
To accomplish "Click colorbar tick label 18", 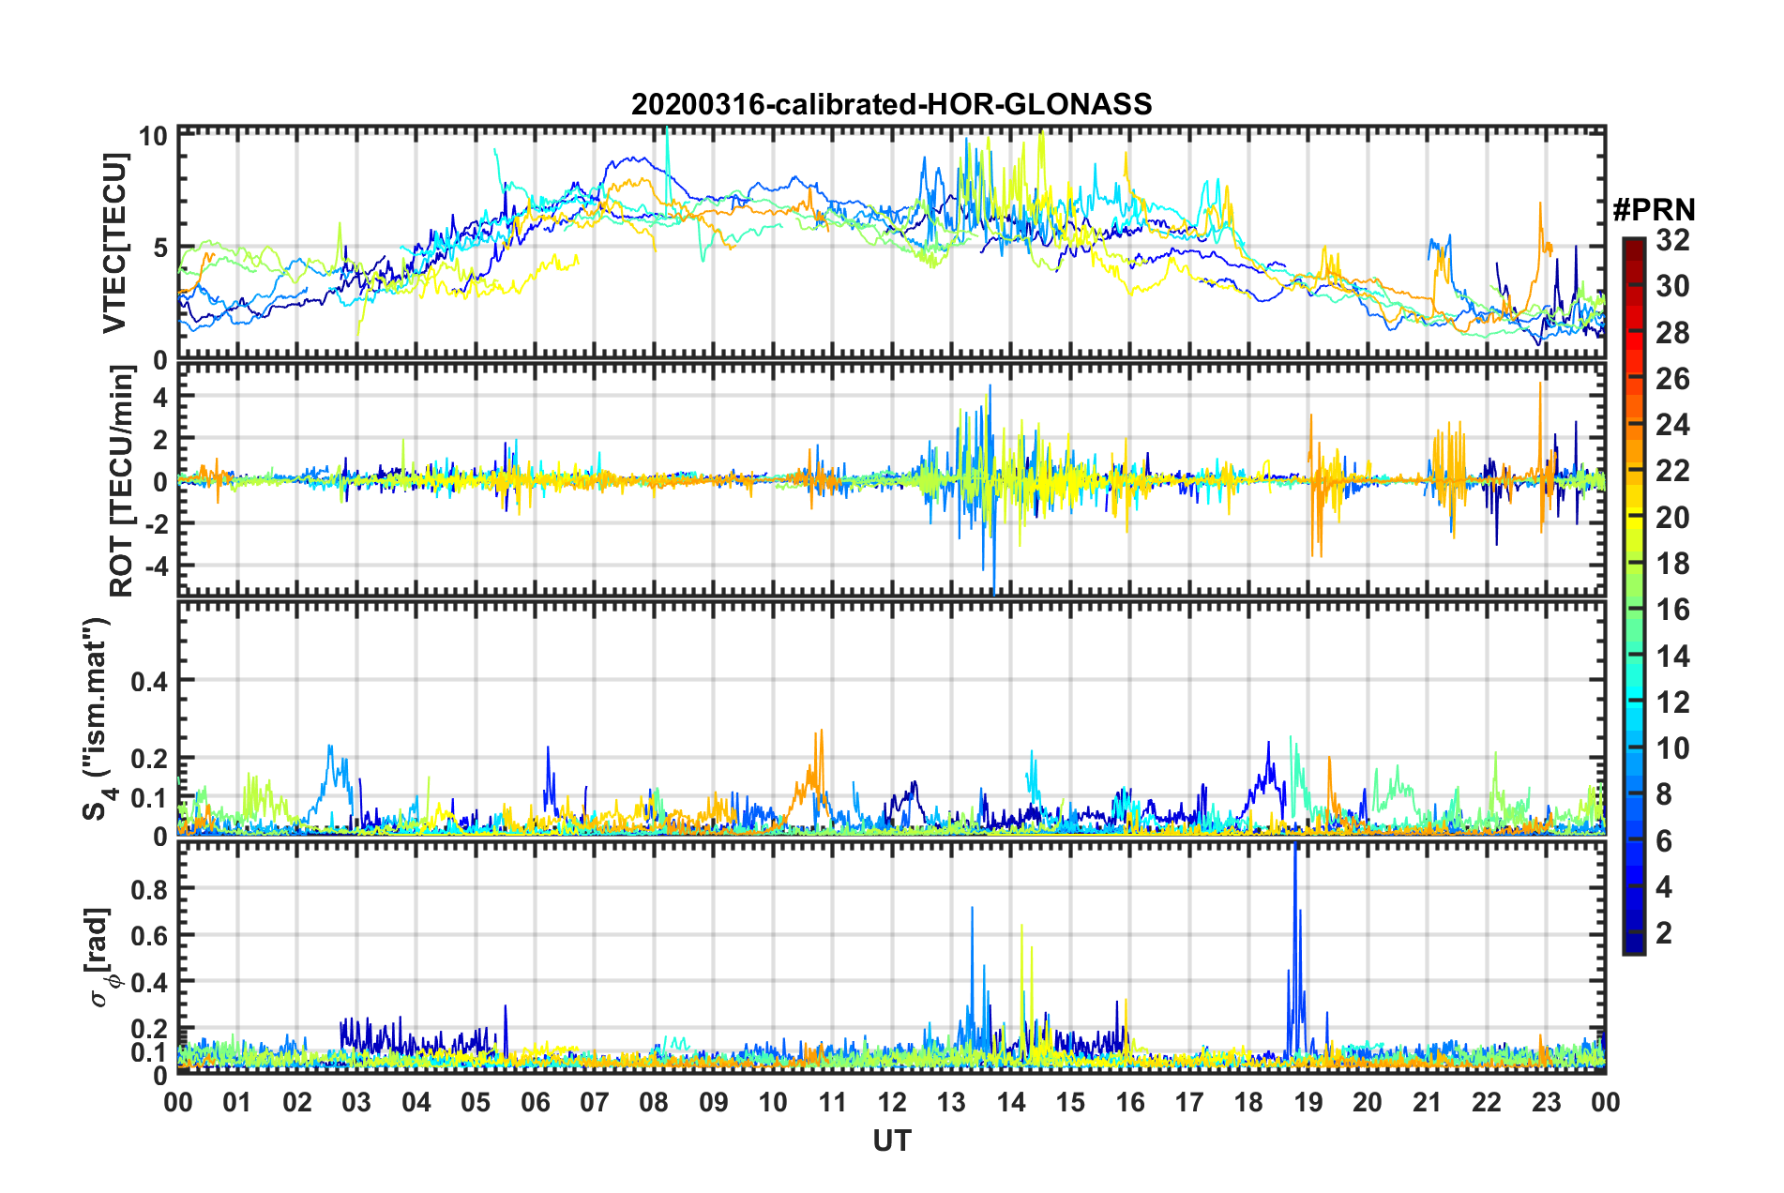I will click(x=1672, y=564).
